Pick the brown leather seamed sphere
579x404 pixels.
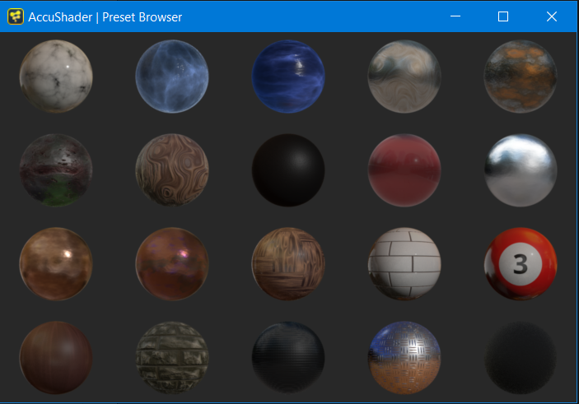pos(55,357)
